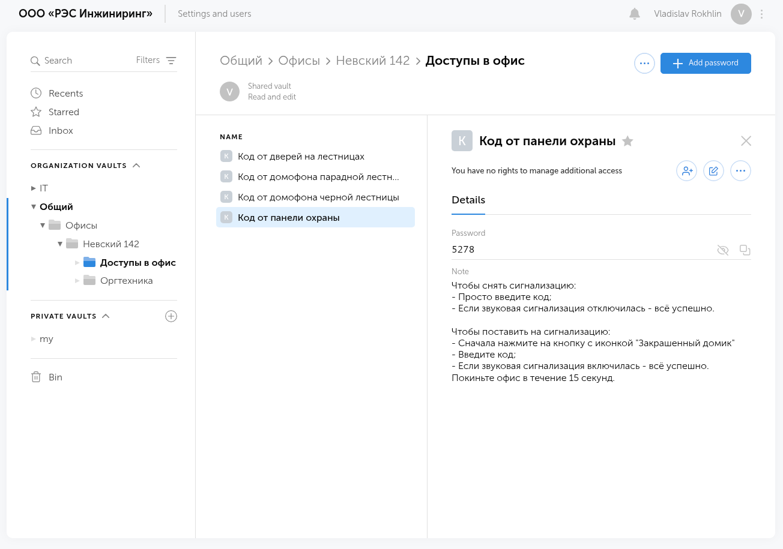Open Settings and users
This screenshot has width=783, height=549.
[x=214, y=14]
